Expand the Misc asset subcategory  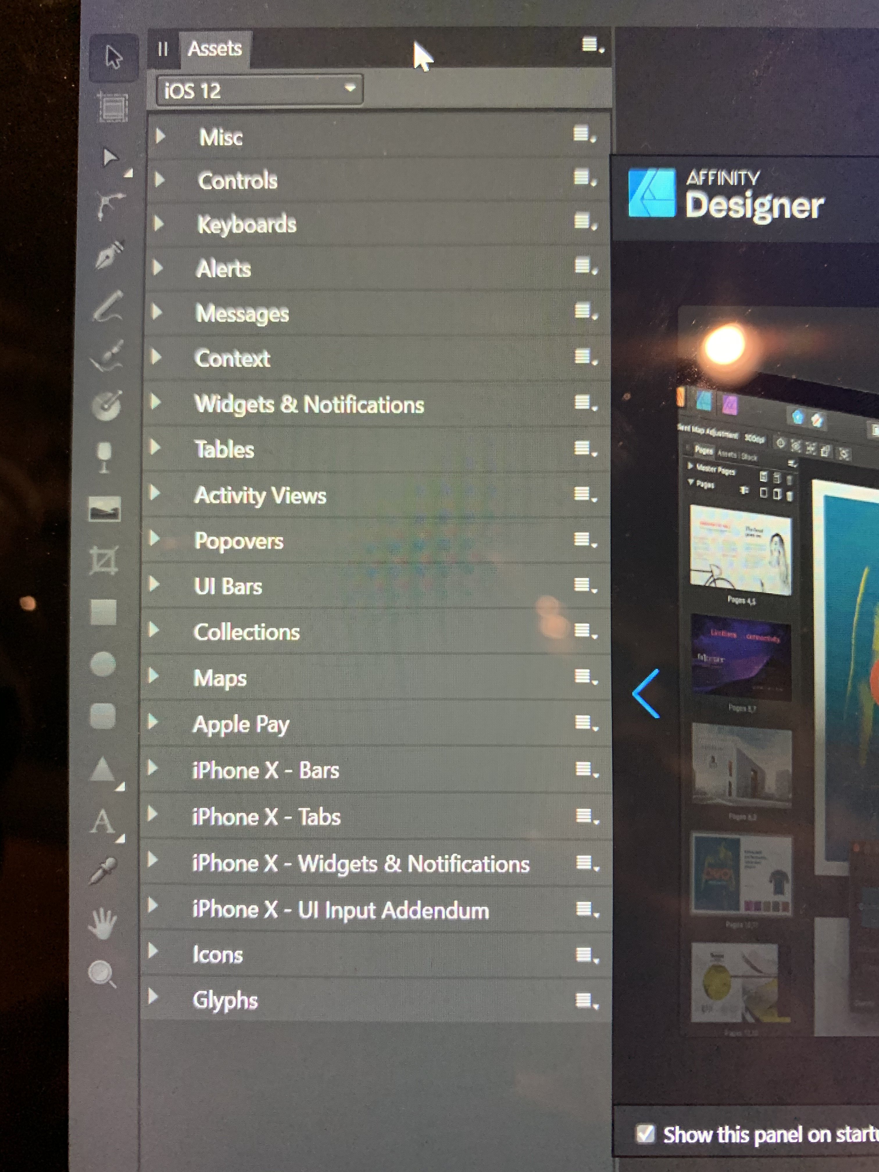pos(160,136)
